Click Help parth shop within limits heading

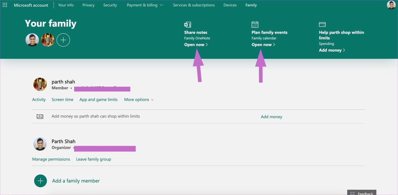[x=341, y=35]
